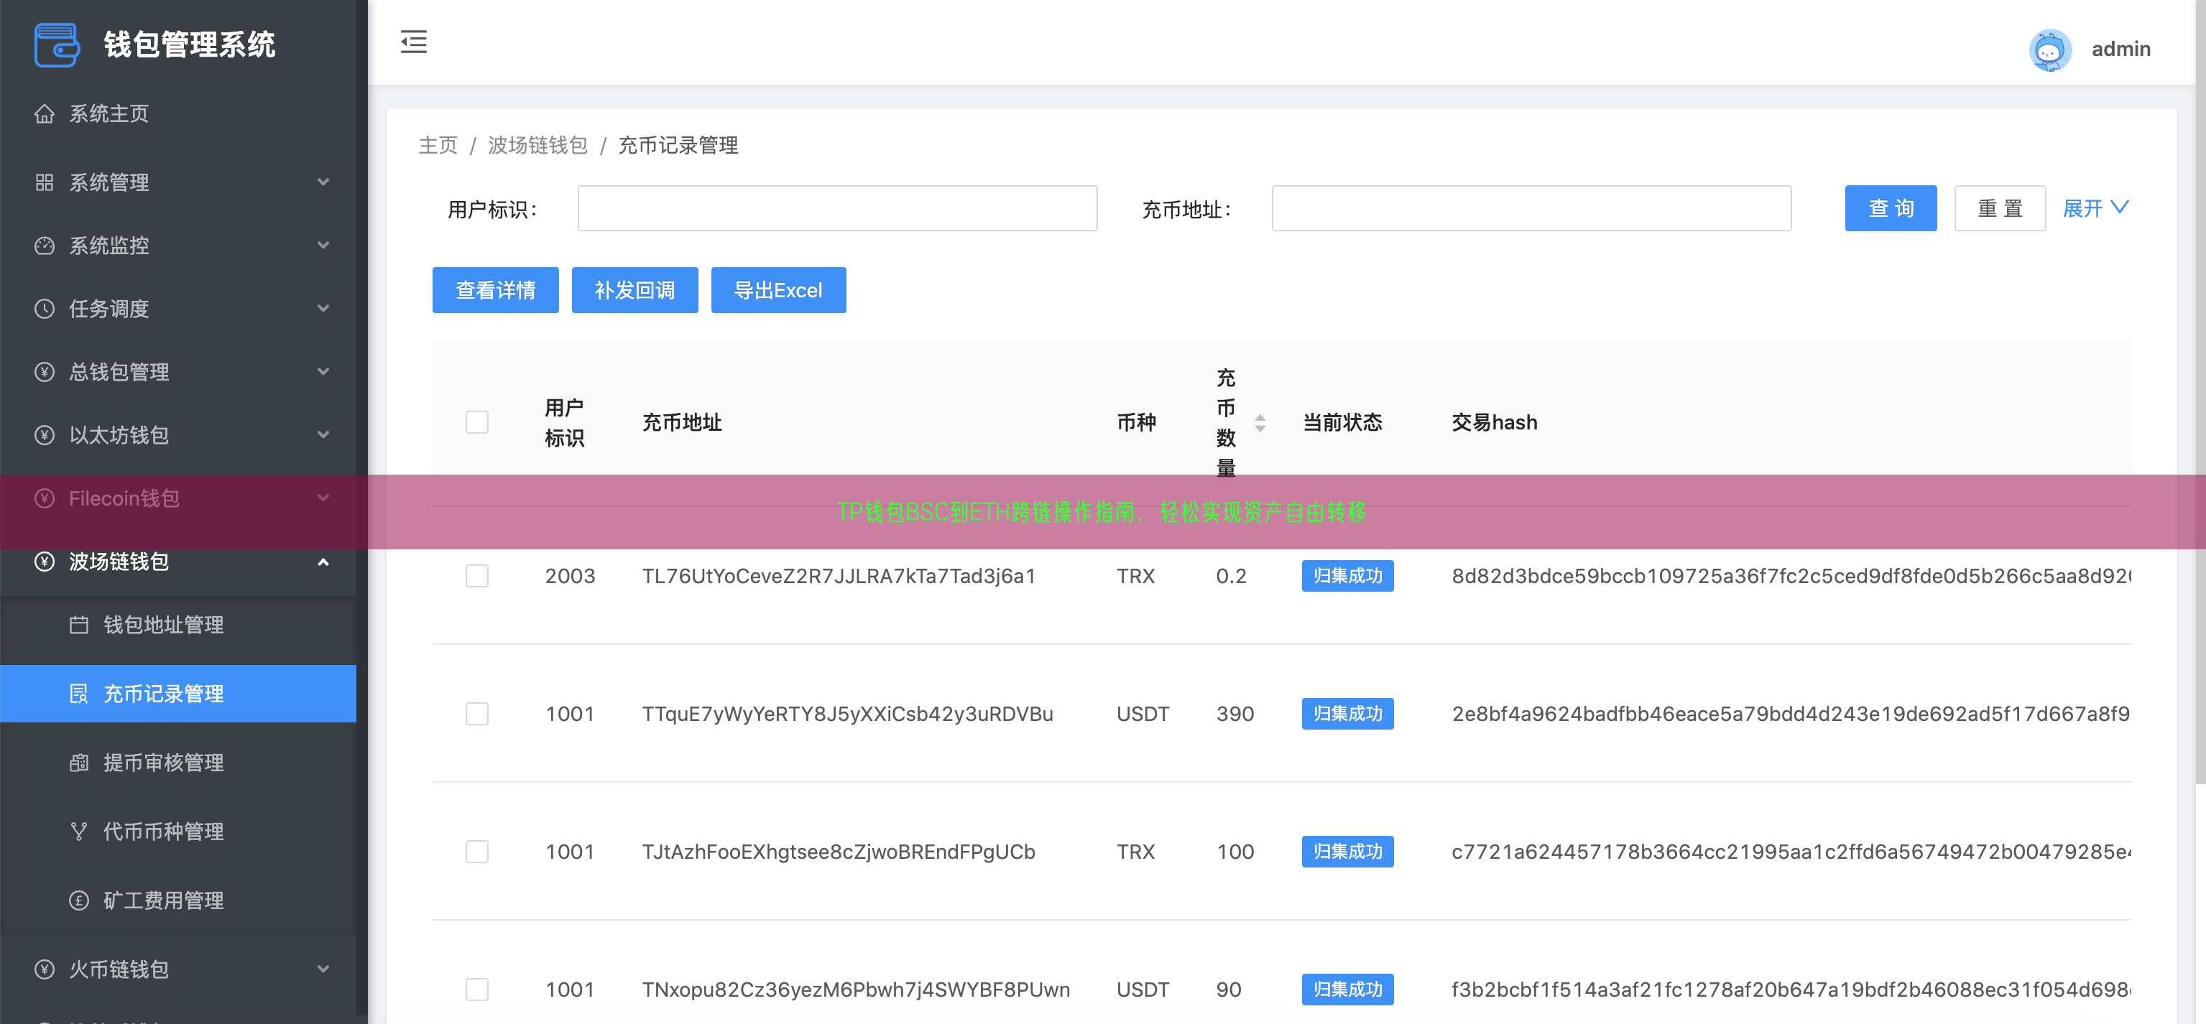Click the 补发回调 button
The height and width of the screenshot is (1024, 2206).
pos(634,290)
